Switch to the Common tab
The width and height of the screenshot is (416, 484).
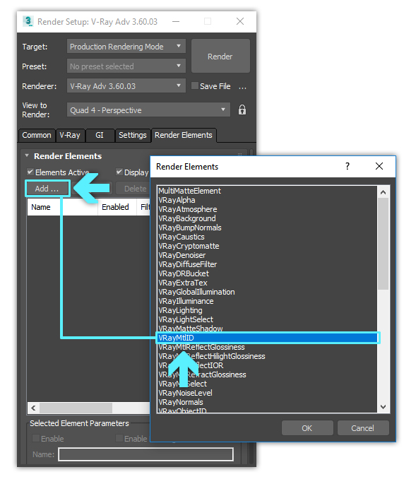[x=37, y=135]
